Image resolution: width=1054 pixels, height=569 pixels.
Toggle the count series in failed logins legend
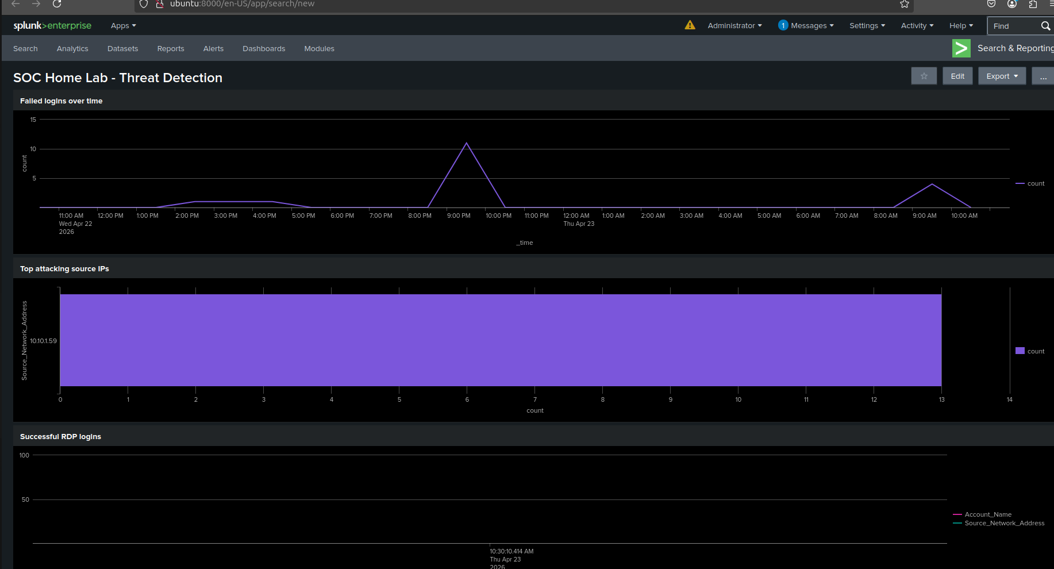pos(1035,184)
